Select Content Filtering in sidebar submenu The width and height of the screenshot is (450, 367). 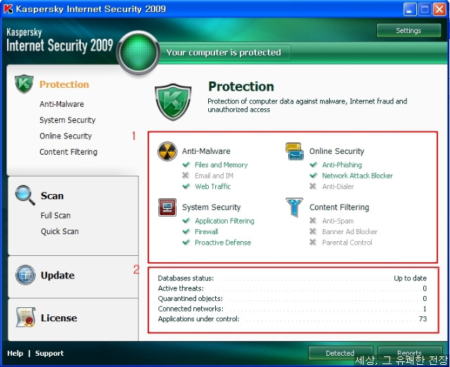68,152
